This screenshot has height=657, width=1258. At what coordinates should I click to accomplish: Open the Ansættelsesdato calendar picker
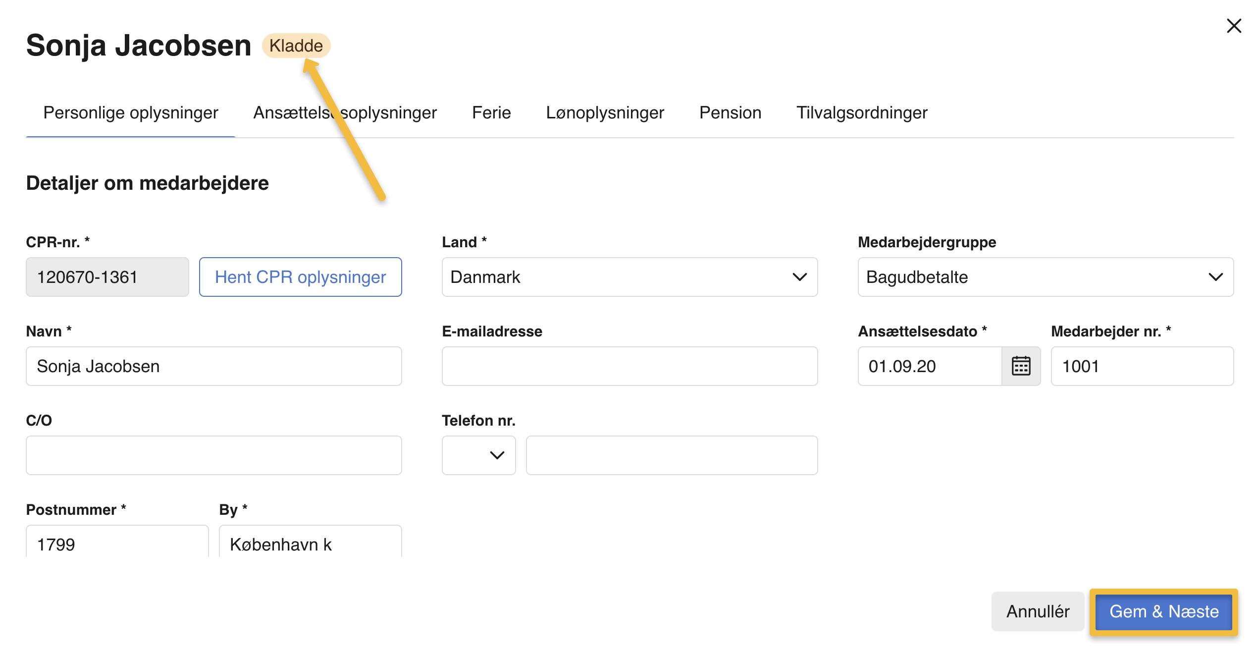click(1021, 366)
